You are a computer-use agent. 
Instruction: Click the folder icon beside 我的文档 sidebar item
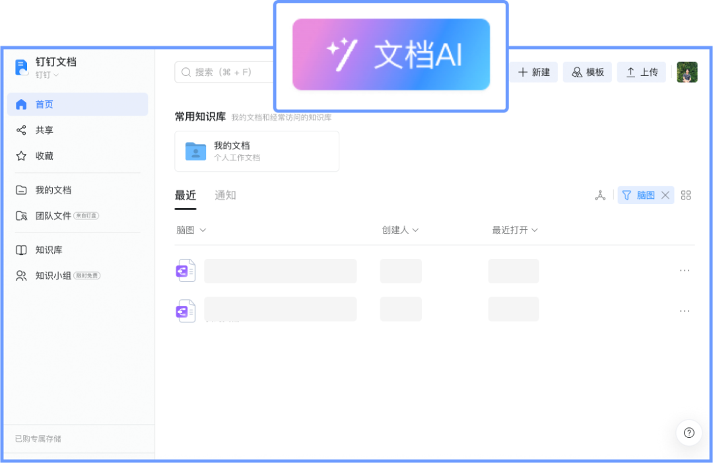click(21, 190)
